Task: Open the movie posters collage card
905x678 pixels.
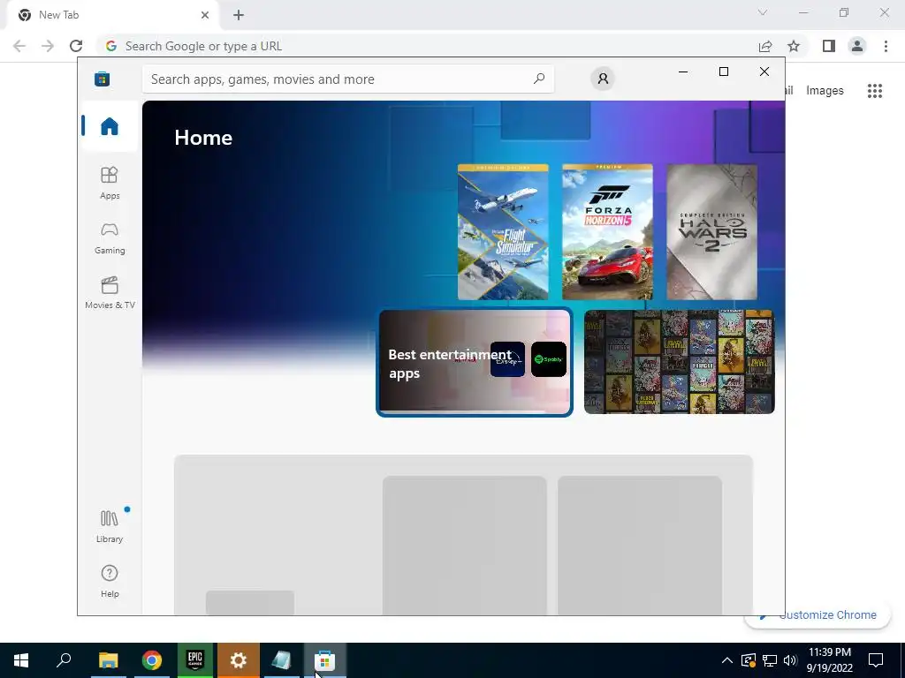Action: pos(680,361)
